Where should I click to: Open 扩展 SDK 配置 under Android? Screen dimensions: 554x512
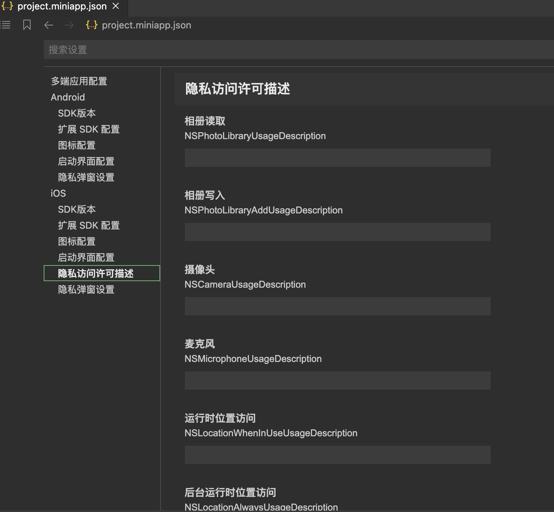coord(89,129)
